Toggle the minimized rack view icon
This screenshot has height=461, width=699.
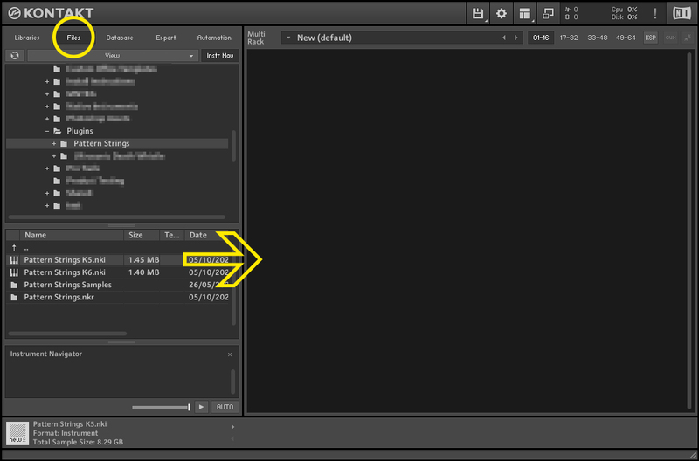(x=549, y=13)
